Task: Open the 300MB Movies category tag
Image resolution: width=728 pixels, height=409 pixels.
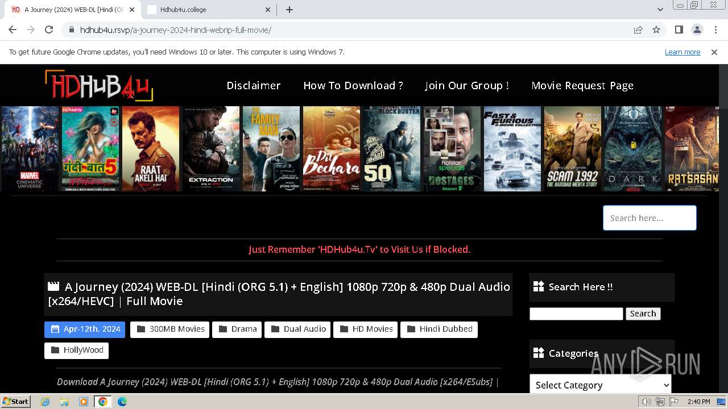Action: (x=169, y=329)
